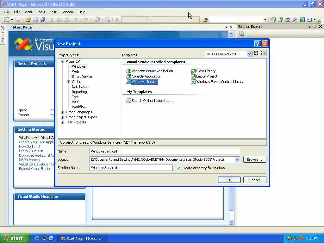
Task: Click the Save All toolbar icon
Action: click(43, 20)
